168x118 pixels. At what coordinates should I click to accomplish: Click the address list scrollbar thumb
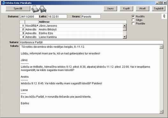click(125, 29)
